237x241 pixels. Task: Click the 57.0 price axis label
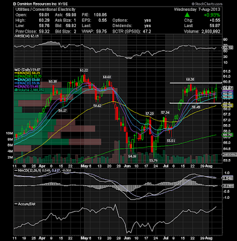point(226,120)
